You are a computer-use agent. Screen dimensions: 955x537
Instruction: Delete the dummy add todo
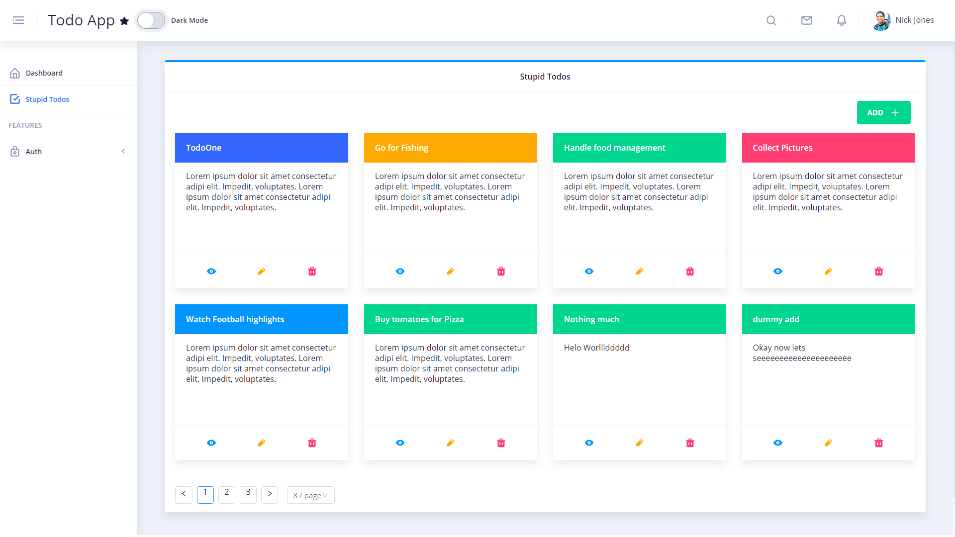(x=879, y=443)
